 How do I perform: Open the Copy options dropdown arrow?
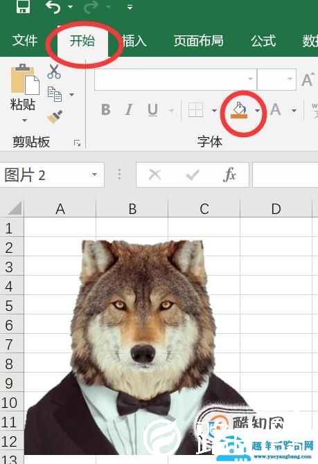(71, 95)
